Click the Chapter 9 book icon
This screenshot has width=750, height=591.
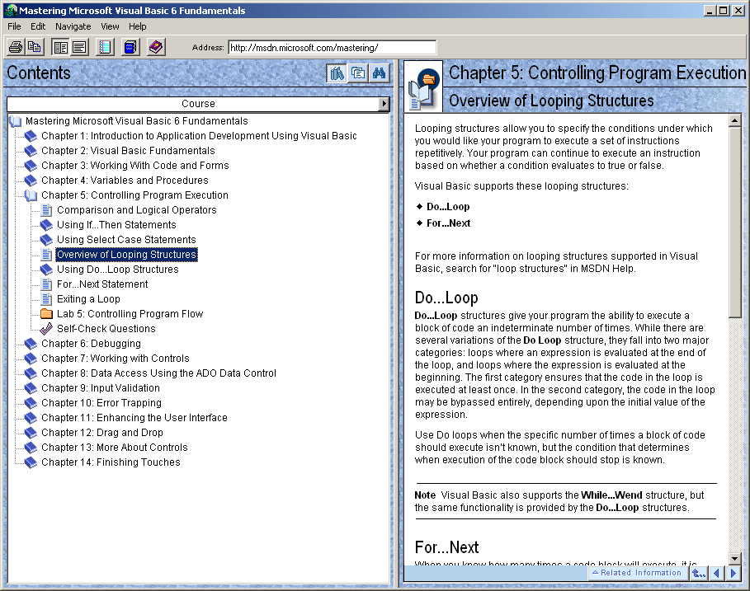tap(31, 387)
